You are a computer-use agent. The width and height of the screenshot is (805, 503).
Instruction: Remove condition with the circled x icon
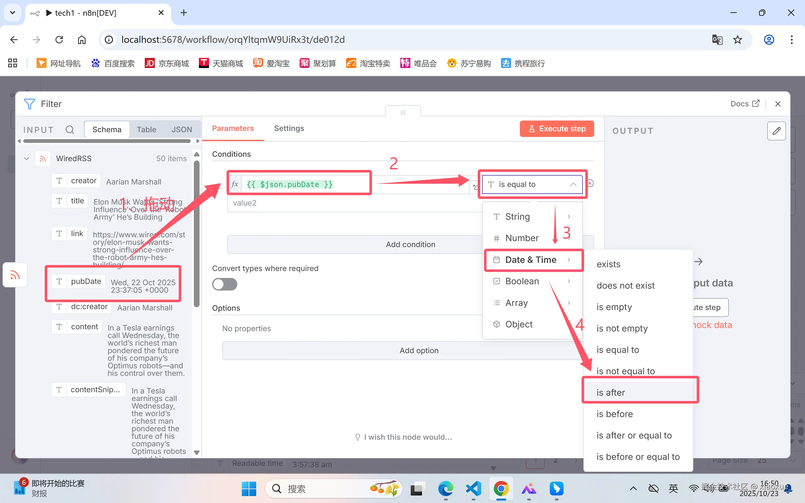[x=590, y=183]
